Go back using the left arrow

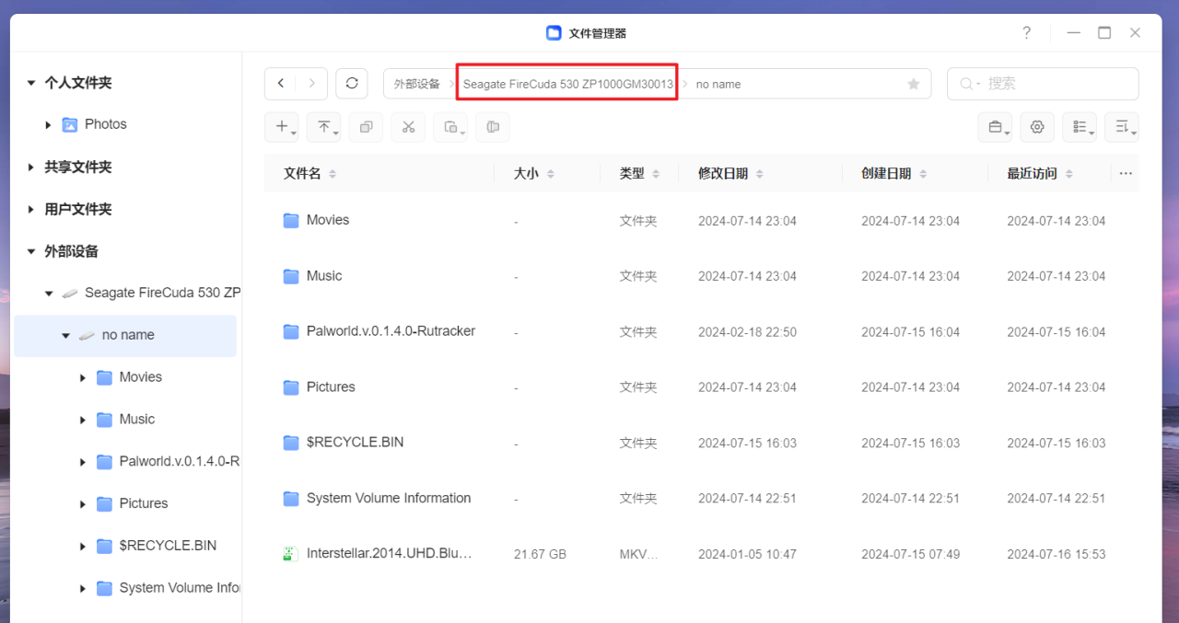pyautogui.click(x=281, y=84)
